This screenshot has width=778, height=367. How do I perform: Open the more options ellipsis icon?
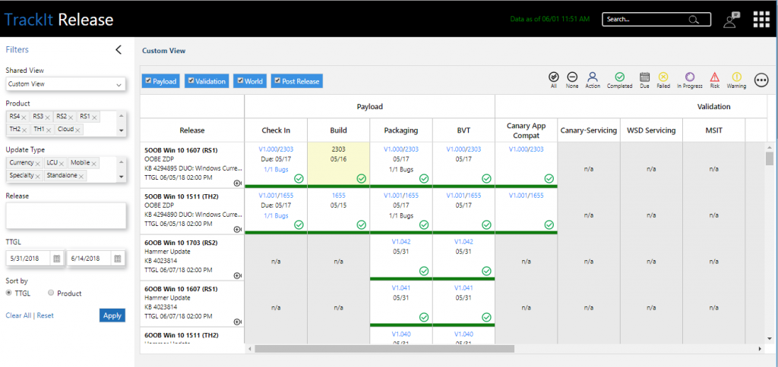click(761, 80)
